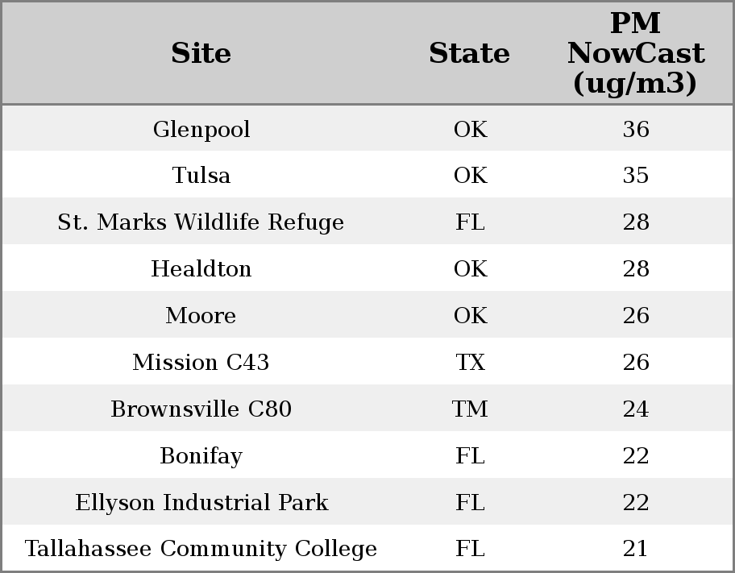Select the PM value 36
Screen dimensions: 735x573
click(635, 129)
